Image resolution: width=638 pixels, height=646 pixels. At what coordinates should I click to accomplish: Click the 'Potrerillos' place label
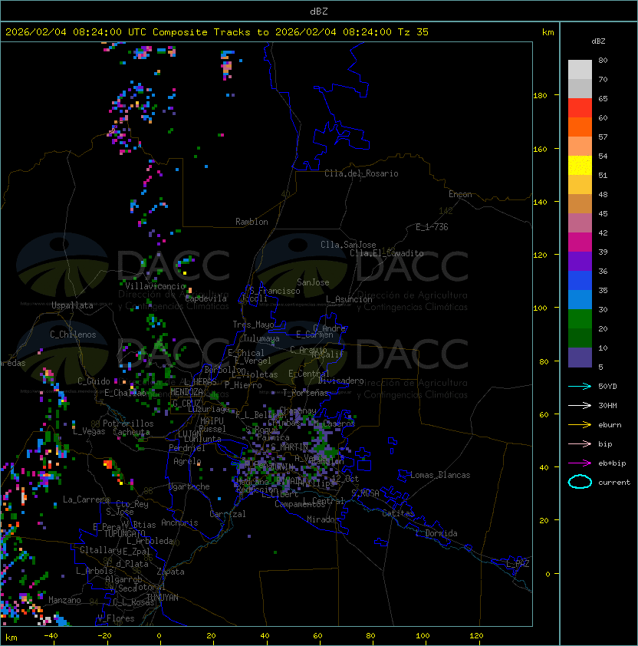128,424
